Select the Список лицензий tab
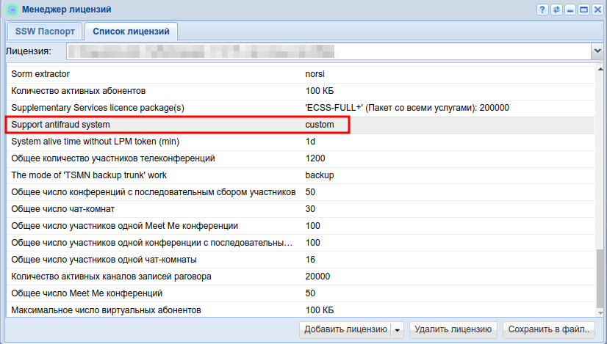 coord(131,32)
